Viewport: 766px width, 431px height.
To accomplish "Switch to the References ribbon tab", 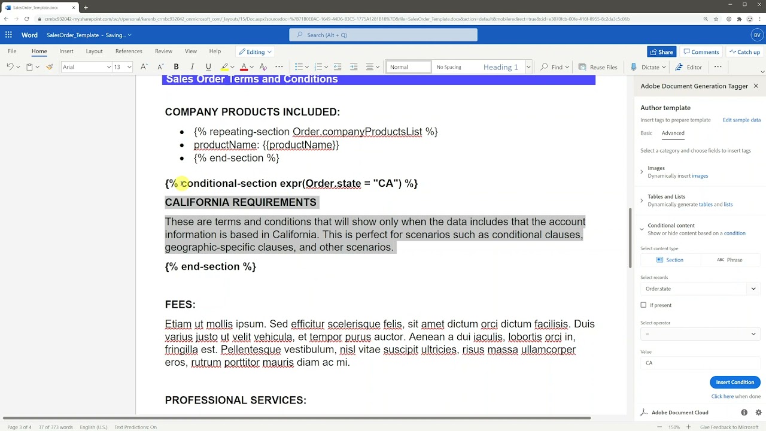I will point(129,51).
